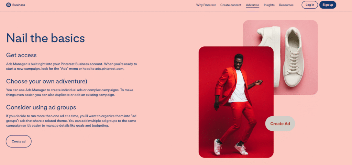
Task: Select the Advertise menu item
Action: [x=253, y=5]
